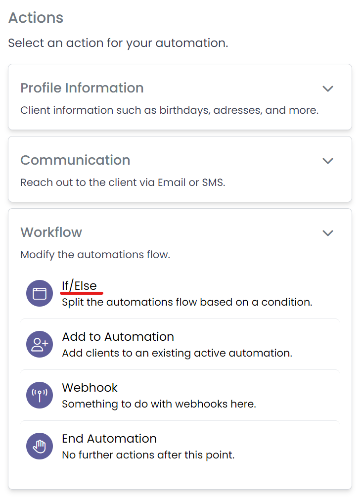This screenshot has height=500, width=361.
Task: Expand the Profile Information chevron
Action: [328, 89]
